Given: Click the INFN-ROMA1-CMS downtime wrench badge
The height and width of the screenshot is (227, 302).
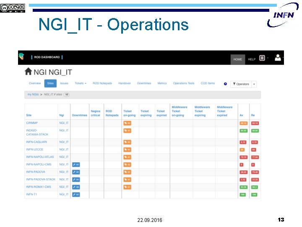Looking at the screenshot, I should (76, 187).
